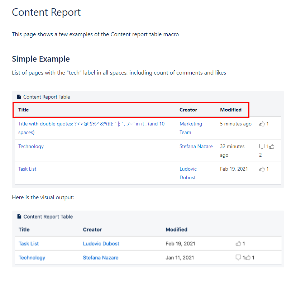The height and width of the screenshot is (281, 301).
Task: Click the 'Feb 19, 2021' cell in the upper table
Action: [234, 169]
